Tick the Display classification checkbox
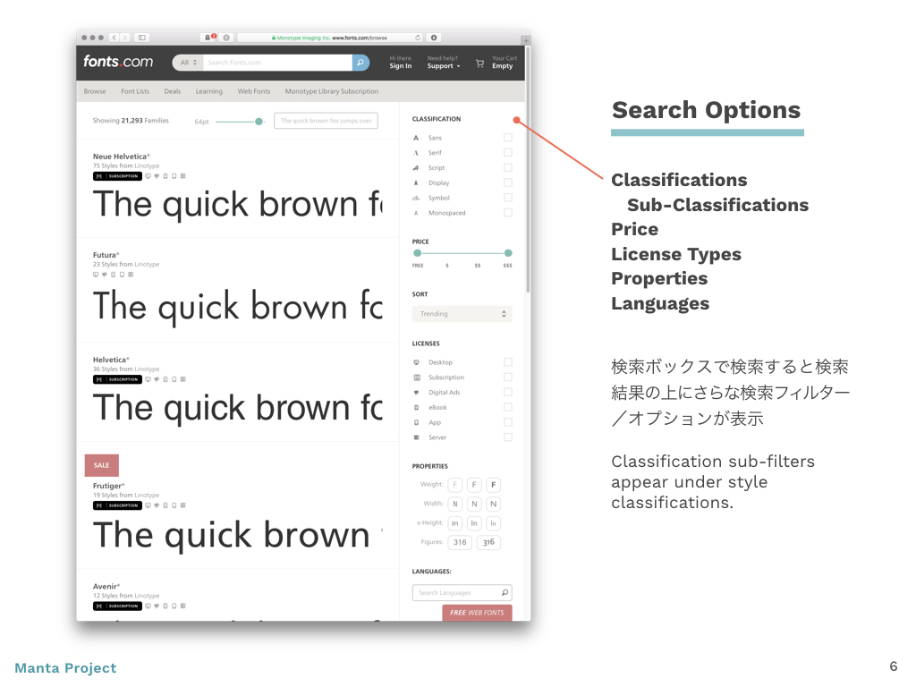The height and width of the screenshot is (687, 916). point(508,182)
